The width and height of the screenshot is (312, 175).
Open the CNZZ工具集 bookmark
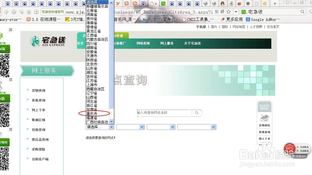pos(198,19)
